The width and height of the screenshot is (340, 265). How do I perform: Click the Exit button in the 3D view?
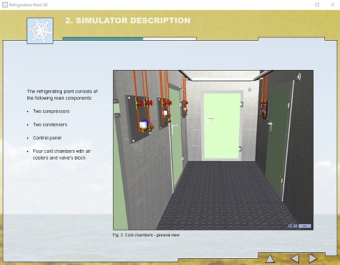(x=305, y=226)
